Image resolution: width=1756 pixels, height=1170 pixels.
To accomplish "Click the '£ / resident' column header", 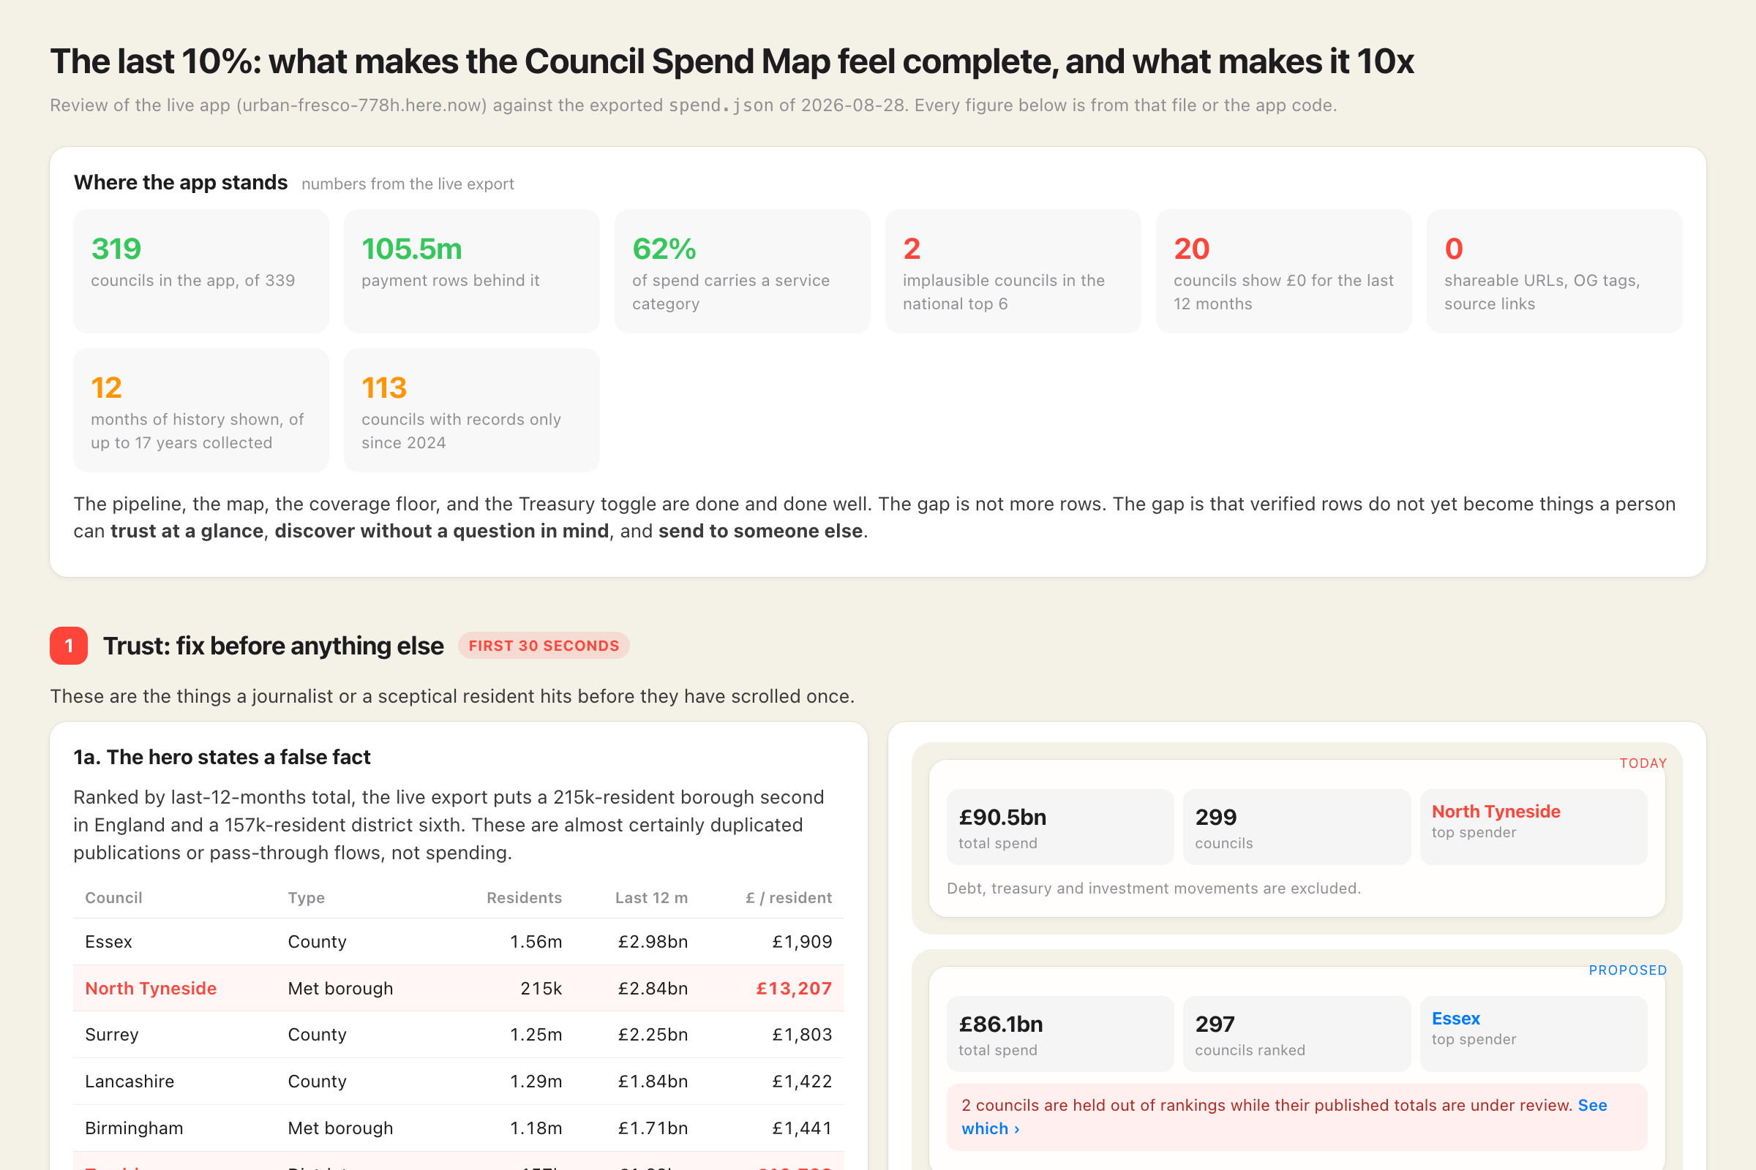I will (x=789, y=898).
